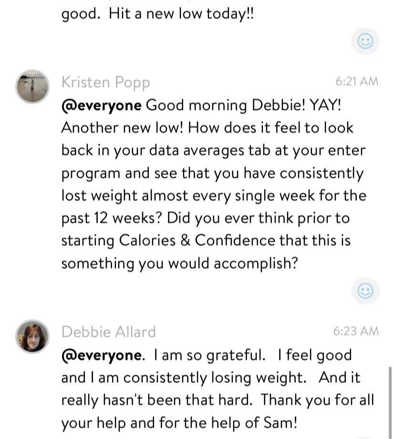Click the Debbie Allard sender name
The width and height of the screenshot is (395, 439).
[x=108, y=332]
